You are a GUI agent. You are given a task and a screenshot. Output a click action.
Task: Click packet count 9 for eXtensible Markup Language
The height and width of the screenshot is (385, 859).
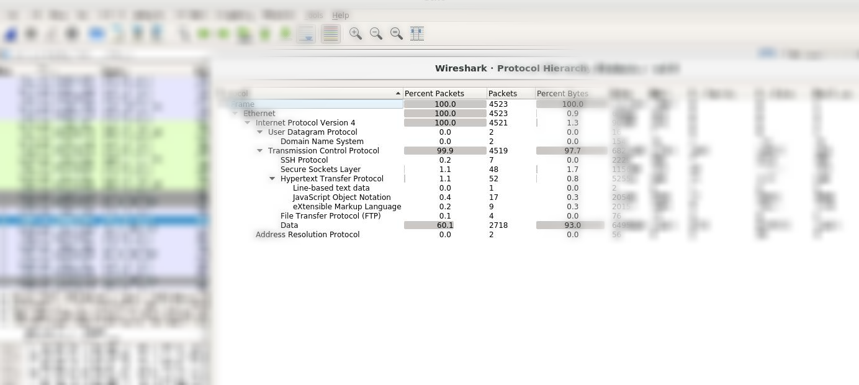point(492,207)
